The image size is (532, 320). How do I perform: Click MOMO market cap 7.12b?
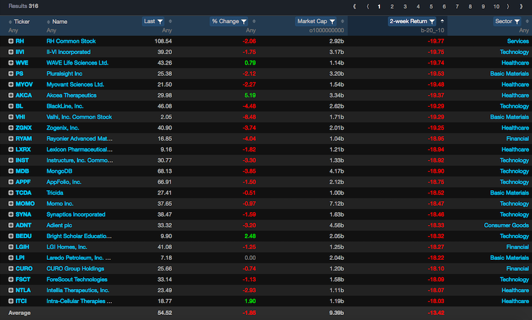point(337,204)
